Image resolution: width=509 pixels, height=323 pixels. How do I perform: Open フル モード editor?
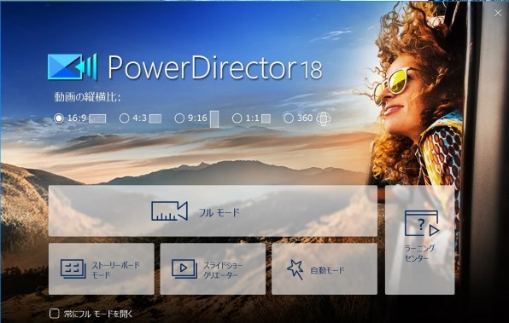213,211
